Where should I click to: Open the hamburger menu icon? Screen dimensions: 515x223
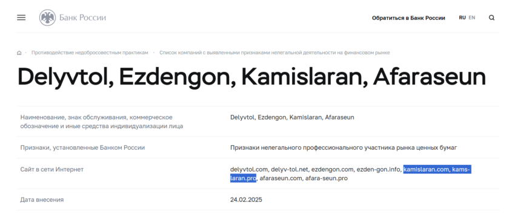pyautogui.click(x=21, y=18)
